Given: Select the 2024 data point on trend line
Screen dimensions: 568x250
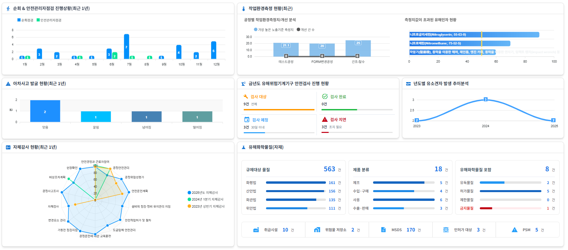Looking at the screenshot, I should click(x=486, y=99).
